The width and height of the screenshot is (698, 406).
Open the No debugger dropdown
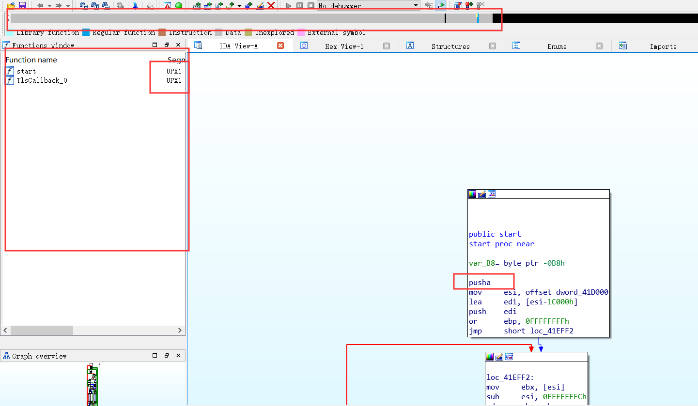pyautogui.click(x=369, y=5)
